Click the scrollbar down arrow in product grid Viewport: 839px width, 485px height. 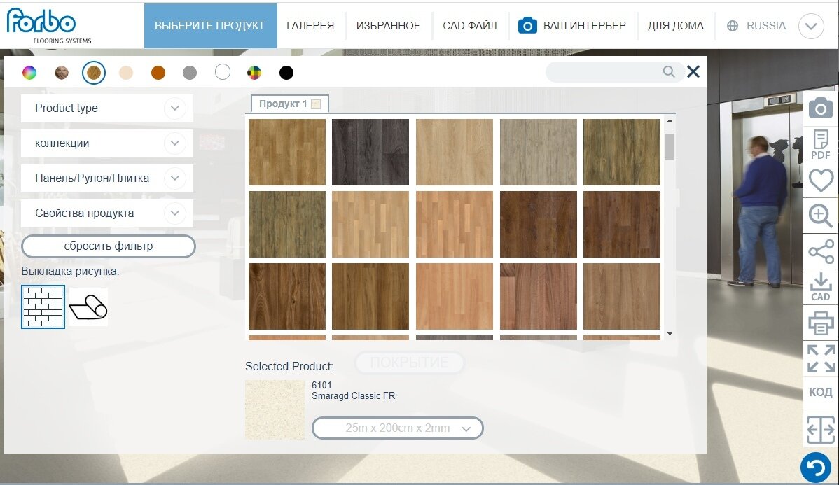[x=670, y=334]
